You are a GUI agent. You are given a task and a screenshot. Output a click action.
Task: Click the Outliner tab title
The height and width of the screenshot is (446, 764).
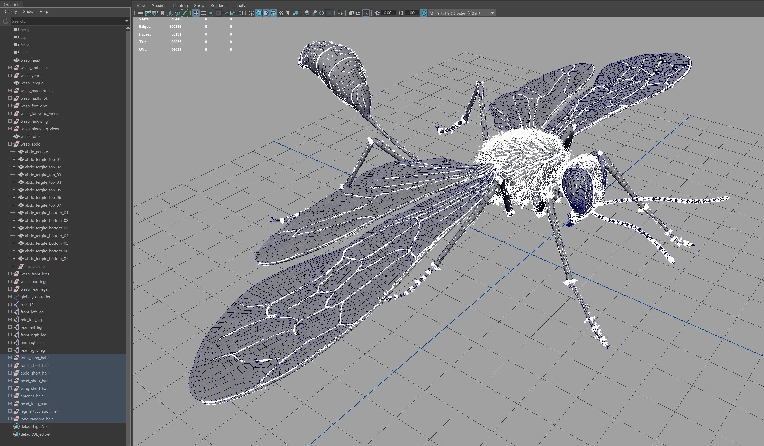pos(11,4)
